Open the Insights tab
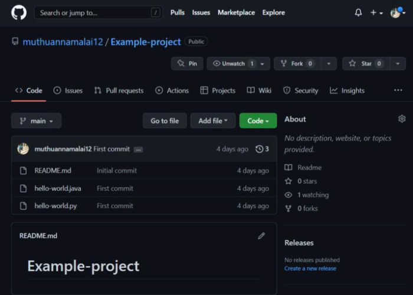Image resolution: width=413 pixels, height=295 pixels. (347, 90)
